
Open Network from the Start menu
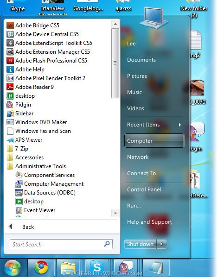click(138, 157)
